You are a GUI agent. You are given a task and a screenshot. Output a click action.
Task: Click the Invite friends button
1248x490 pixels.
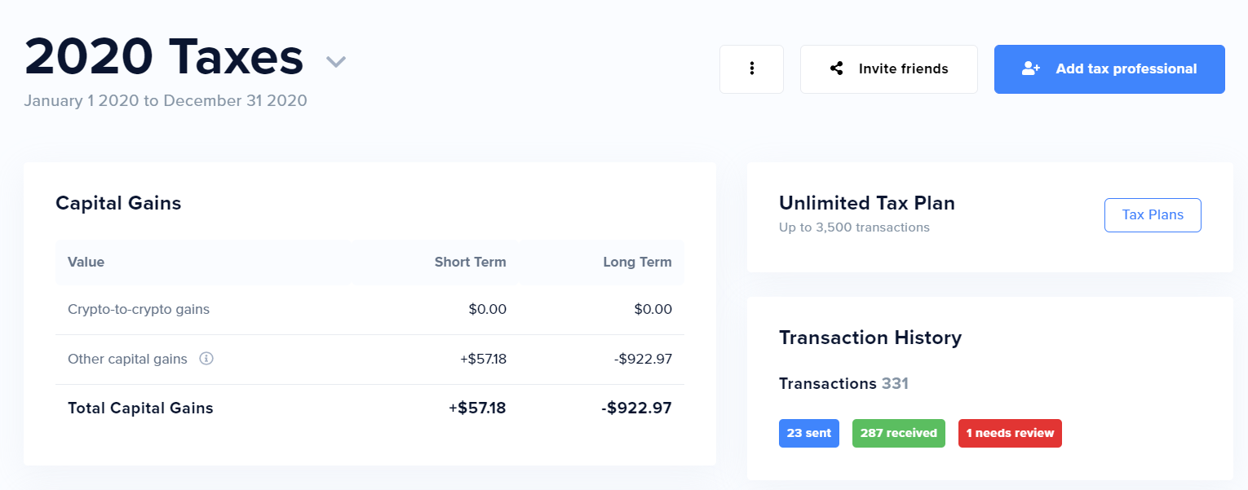pos(888,69)
